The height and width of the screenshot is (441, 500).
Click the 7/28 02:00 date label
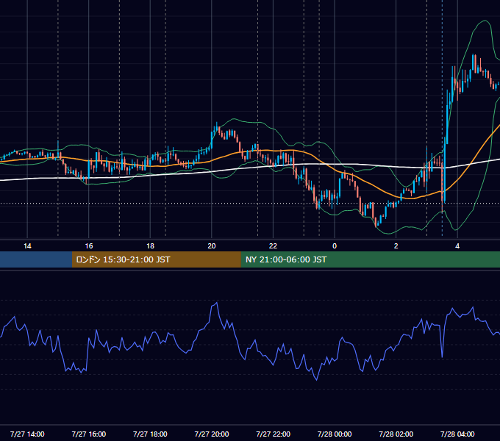396,434
